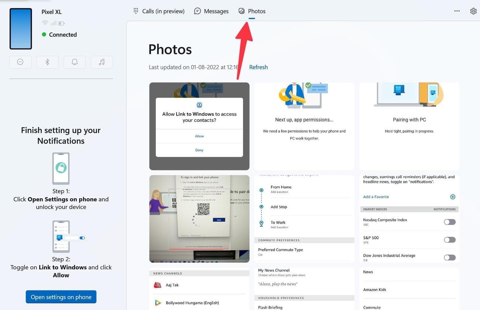Switch to the Calls tab
Viewport: 480px width, 310px height.
pyautogui.click(x=159, y=11)
